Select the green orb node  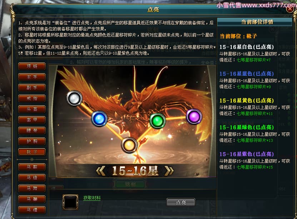[157, 121]
